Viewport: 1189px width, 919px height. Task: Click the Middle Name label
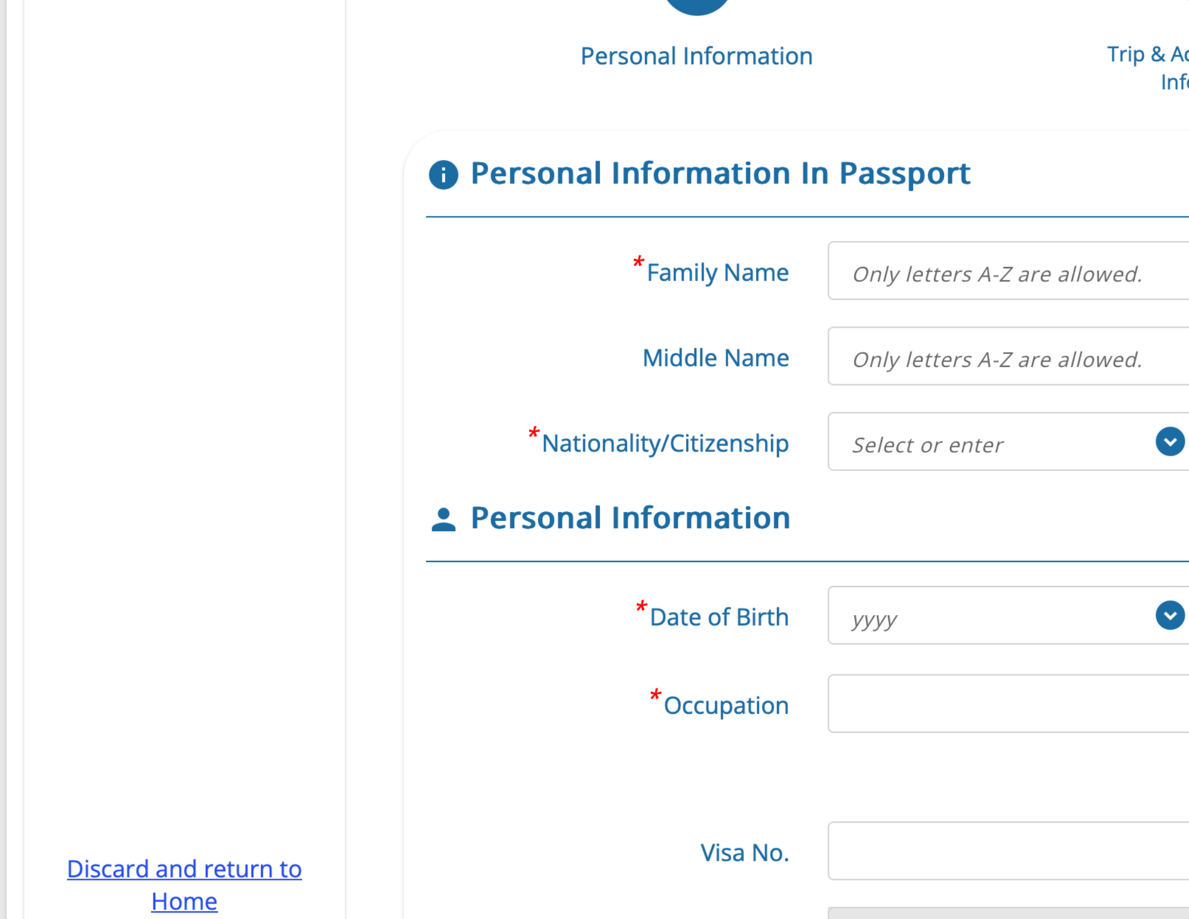tap(716, 358)
